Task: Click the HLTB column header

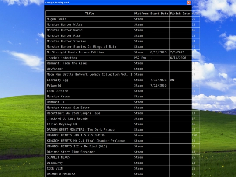Action: click(195, 14)
